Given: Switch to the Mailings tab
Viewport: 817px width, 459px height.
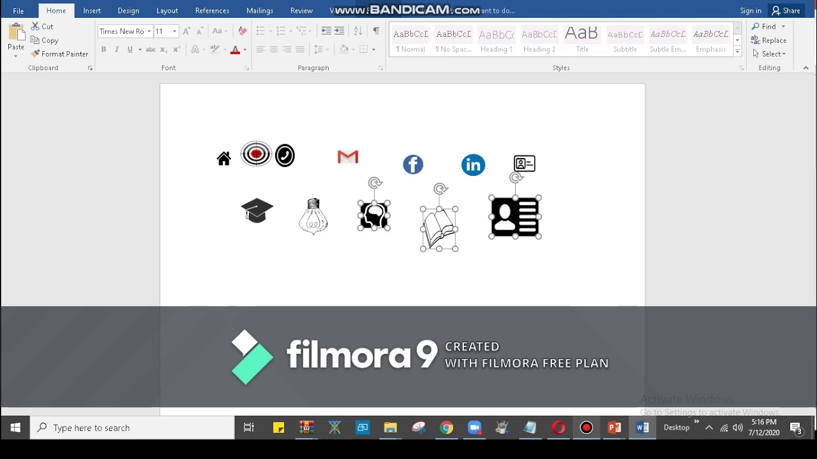Looking at the screenshot, I should pos(260,11).
